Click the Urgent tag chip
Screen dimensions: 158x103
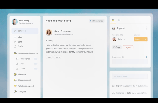128,47
